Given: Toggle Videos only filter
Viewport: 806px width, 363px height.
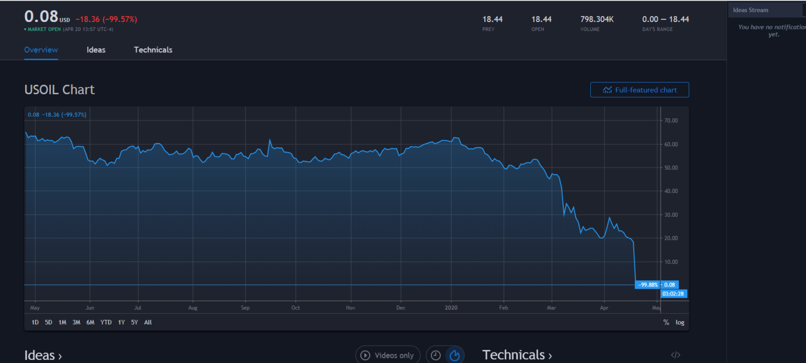Looking at the screenshot, I should click(387, 356).
